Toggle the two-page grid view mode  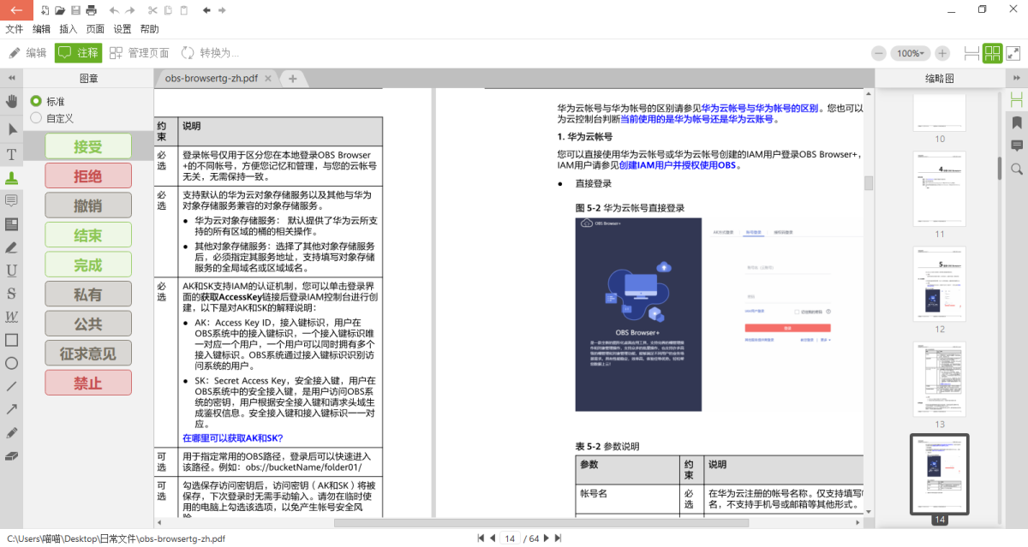993,53
